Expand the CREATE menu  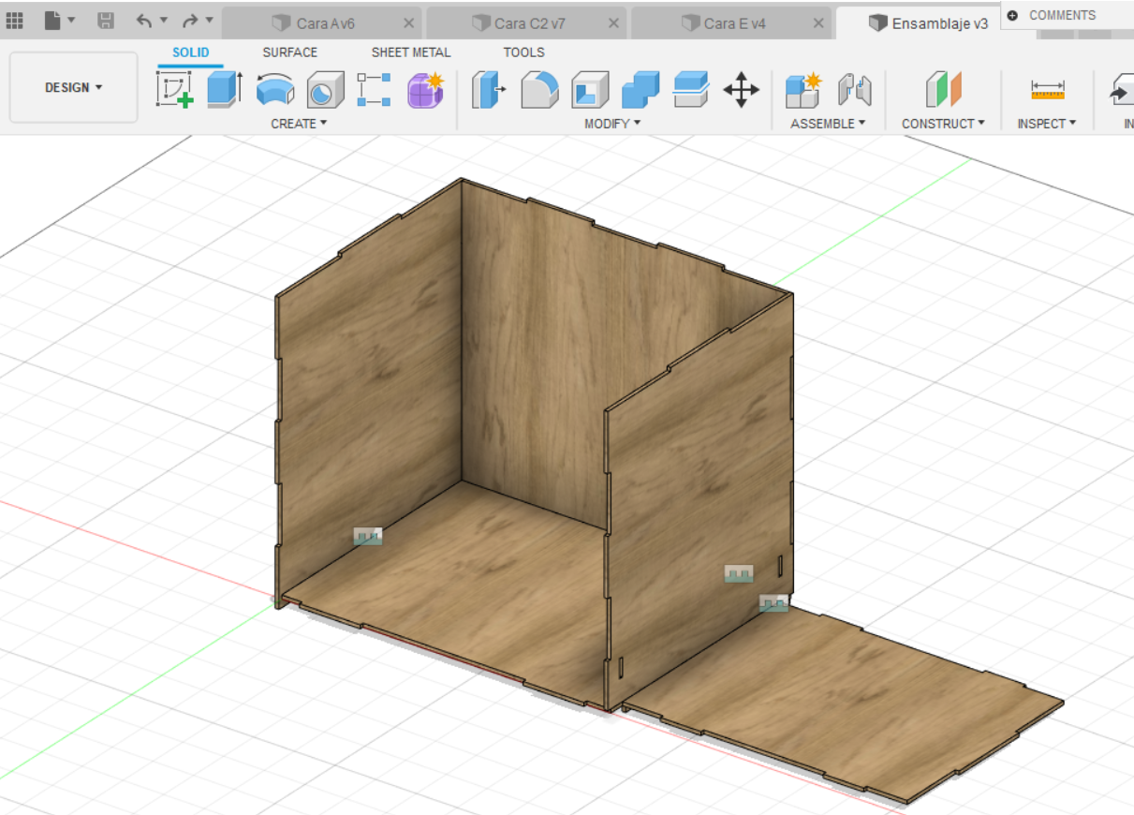pos(299,124)
